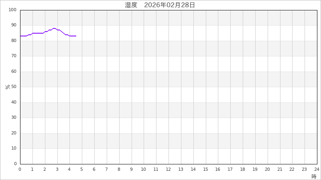Select the 21 hour tick label

point(279,169)
